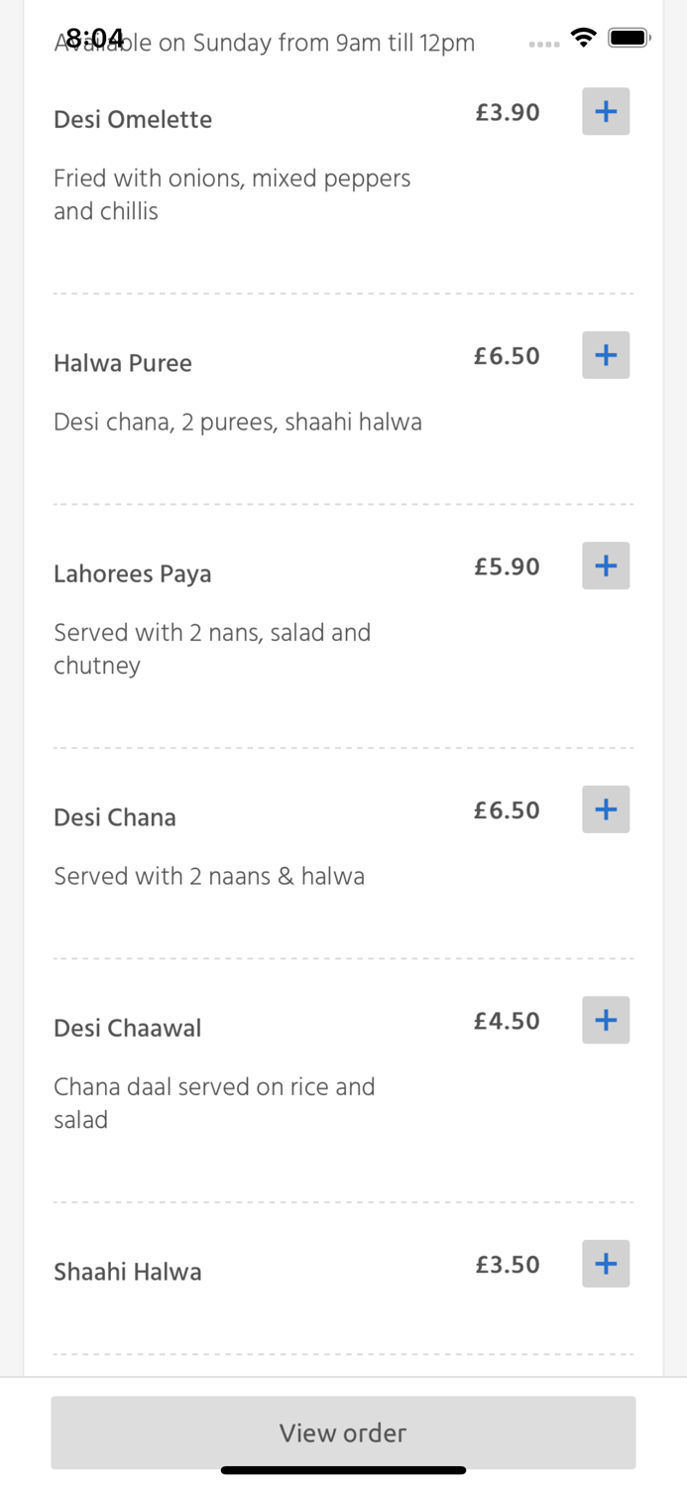Image resolution: width=687 pixels, height=1488 pixels.
Task: Tap the plus icon beside Halwa Puree
Action: [605, 354]
